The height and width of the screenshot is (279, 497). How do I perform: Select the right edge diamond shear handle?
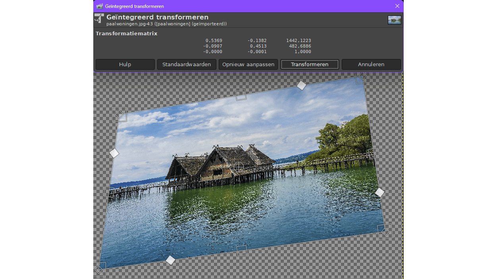[379, 193]
